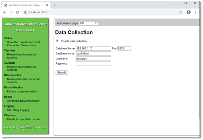Screen dimensions: 203x140
Task: Click 'Feature usage information' text
Action: point(22,92)
